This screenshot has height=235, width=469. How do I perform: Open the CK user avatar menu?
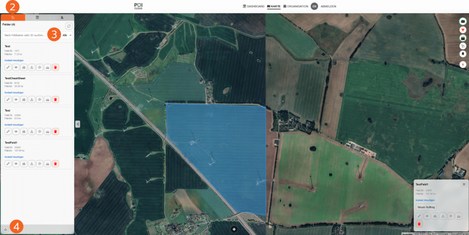[x=314, y=6]
